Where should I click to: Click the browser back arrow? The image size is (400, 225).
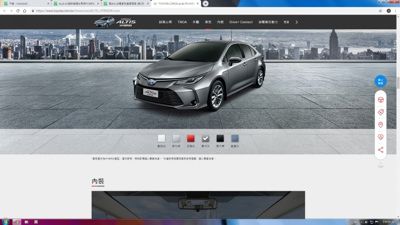pos(4,11)
